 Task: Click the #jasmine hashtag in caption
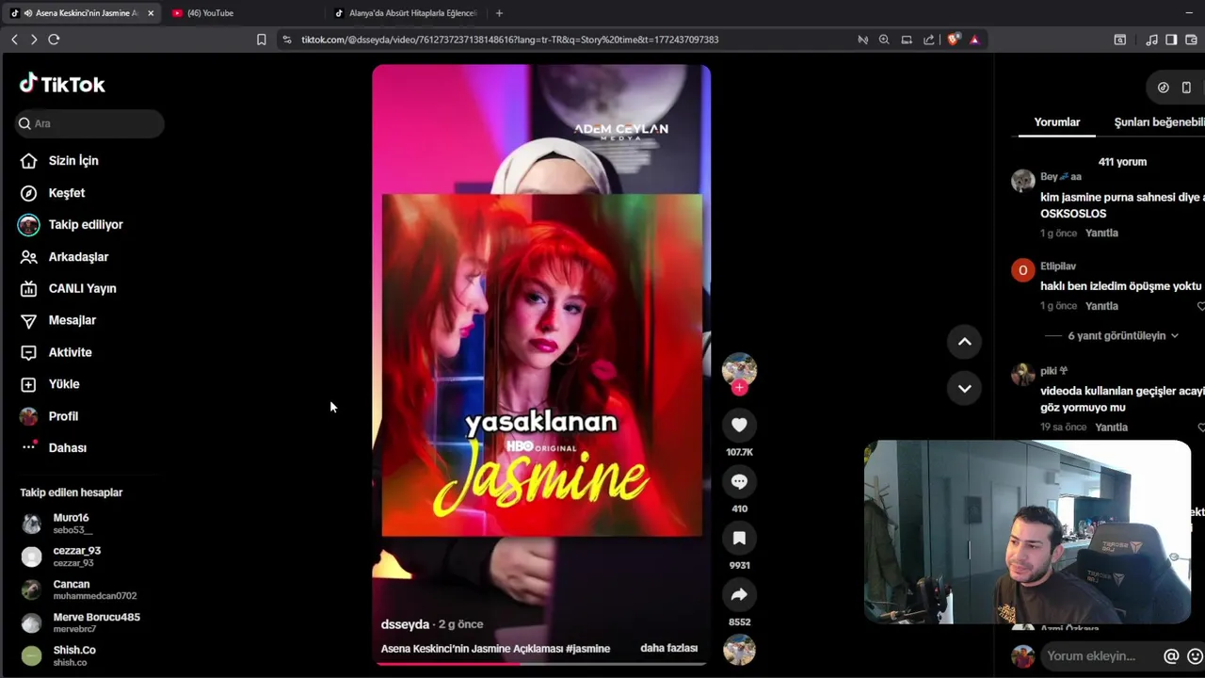588,649
